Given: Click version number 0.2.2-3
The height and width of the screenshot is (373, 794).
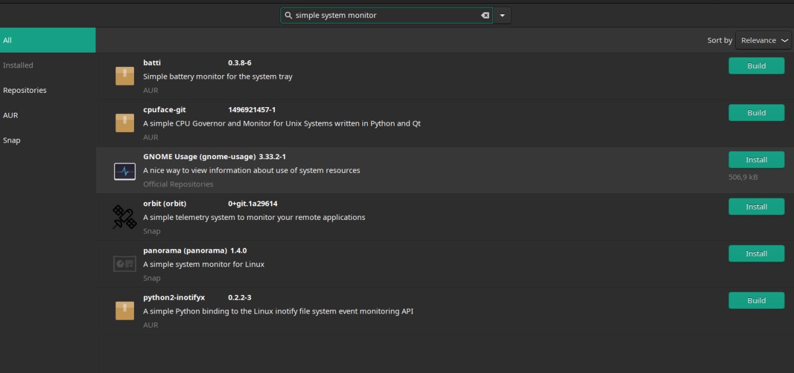Looking at the screenshot, I should click(239, 298).
